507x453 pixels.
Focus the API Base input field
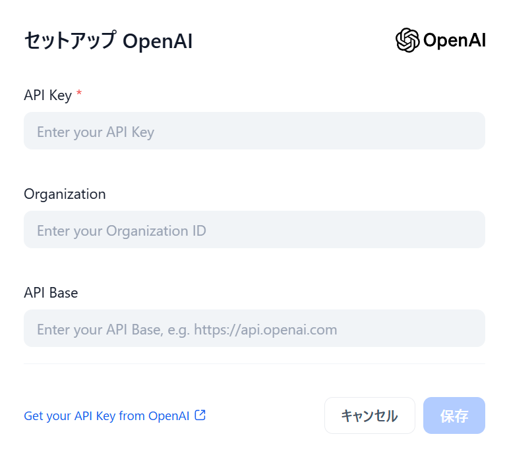point(254,329)
